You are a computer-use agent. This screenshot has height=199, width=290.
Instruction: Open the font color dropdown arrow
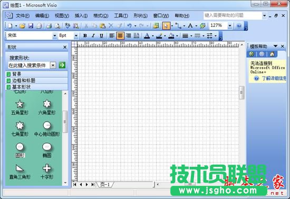click(153, 36)
